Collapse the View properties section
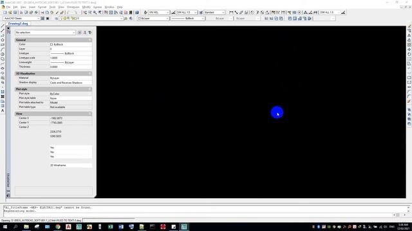 [89, 114]
